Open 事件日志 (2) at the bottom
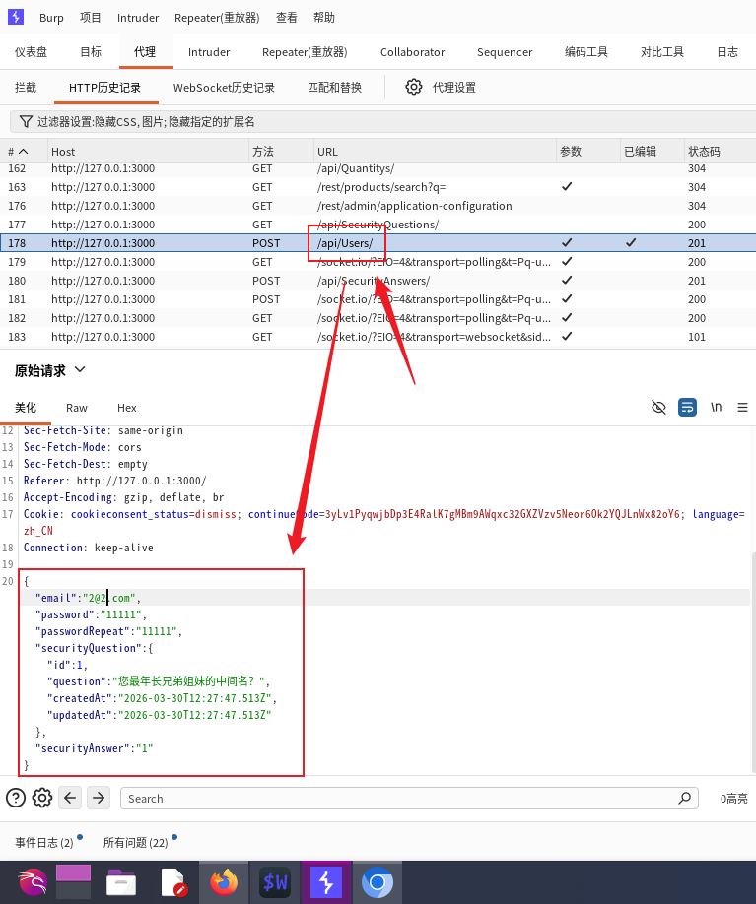Viewport: 756px width, 904px height. [43, 842]
